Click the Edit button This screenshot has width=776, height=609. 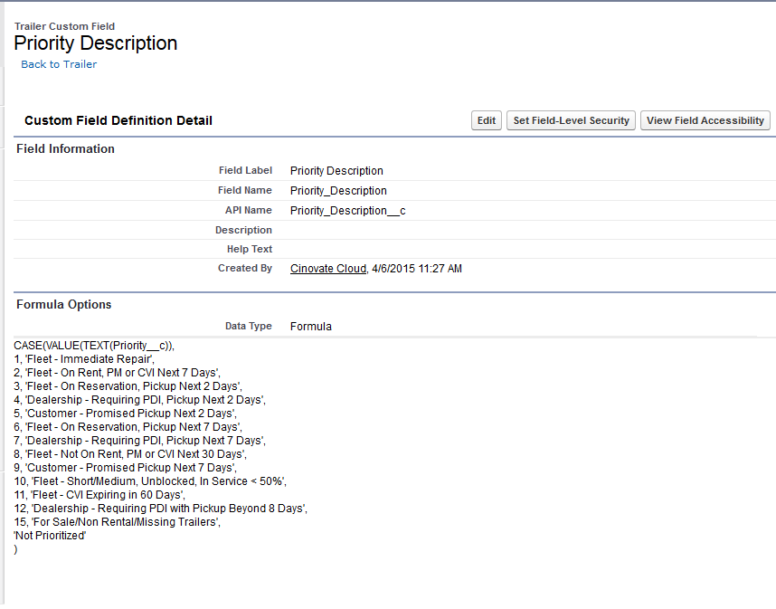[x=487, y=120]
